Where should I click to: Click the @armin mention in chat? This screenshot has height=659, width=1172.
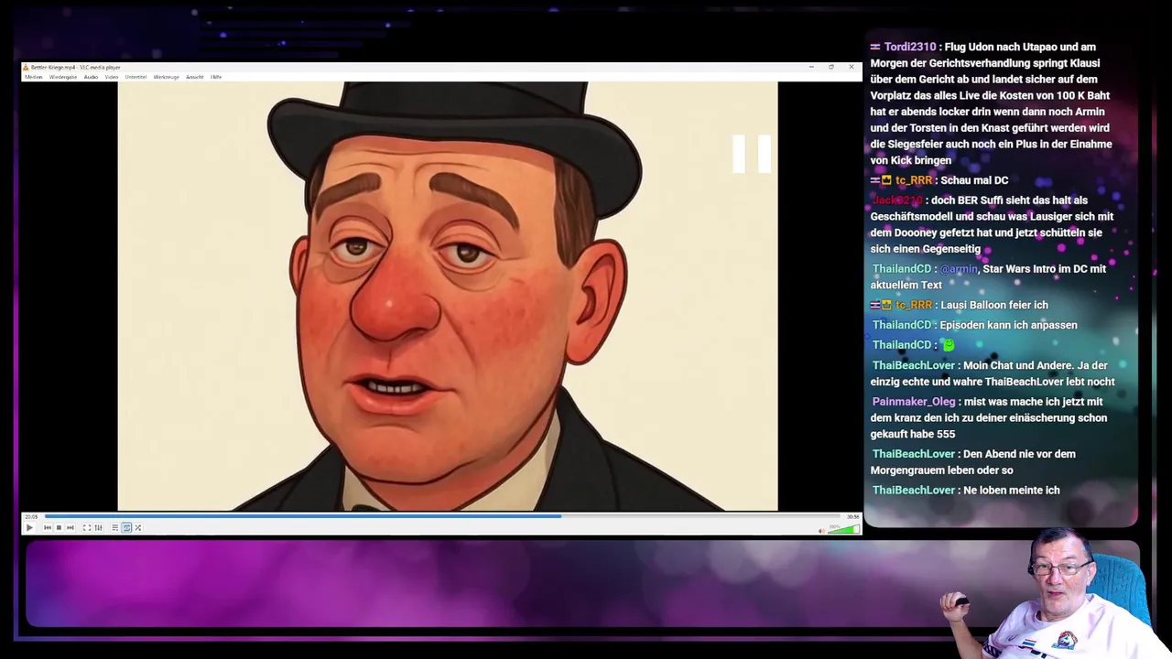click(x=959, y=269)
